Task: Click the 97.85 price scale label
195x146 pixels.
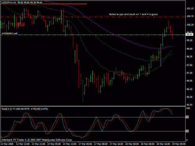Action: coord(190,65)
